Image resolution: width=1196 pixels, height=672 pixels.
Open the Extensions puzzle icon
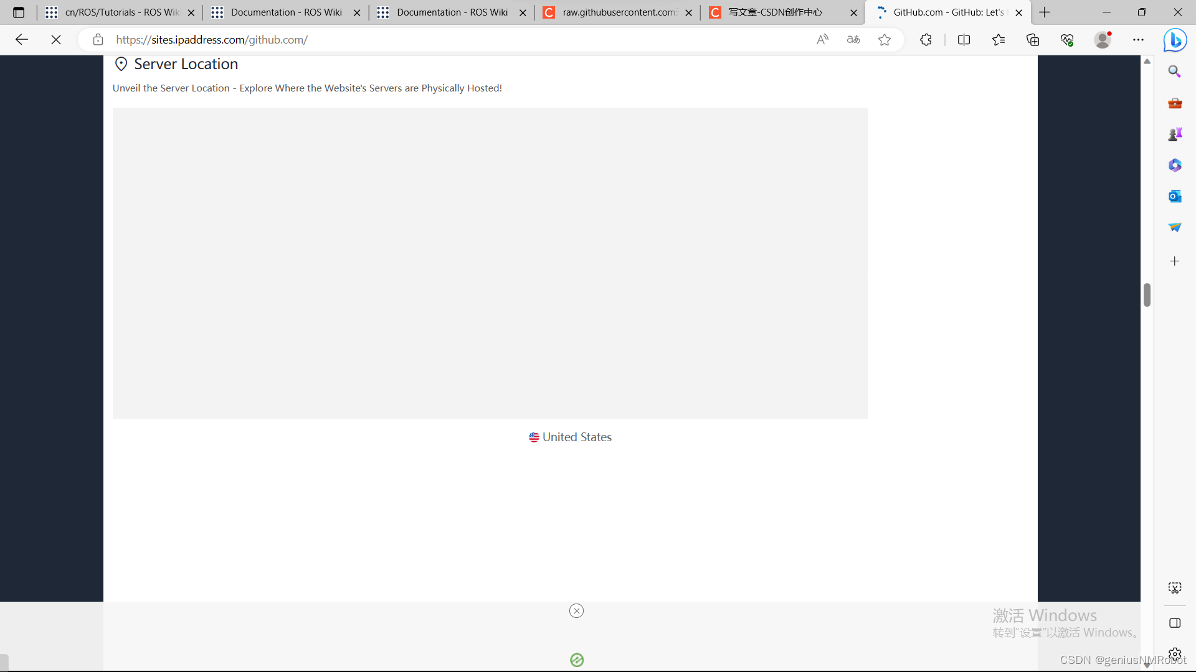coord(926,40)
